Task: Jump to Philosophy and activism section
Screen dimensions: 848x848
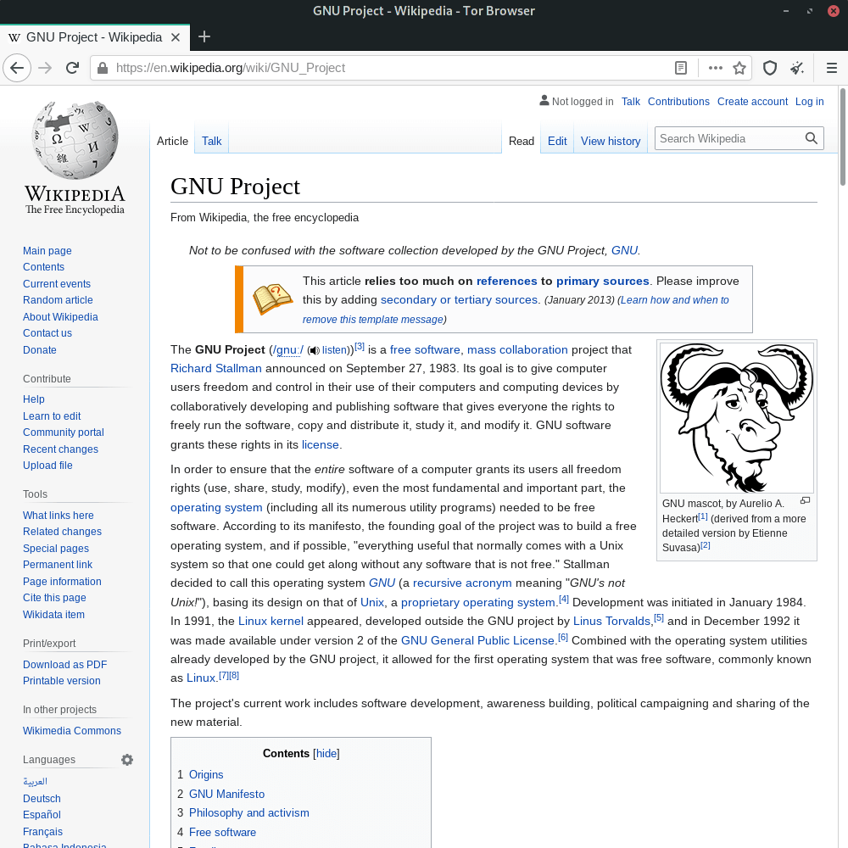Action: (248, 813)
